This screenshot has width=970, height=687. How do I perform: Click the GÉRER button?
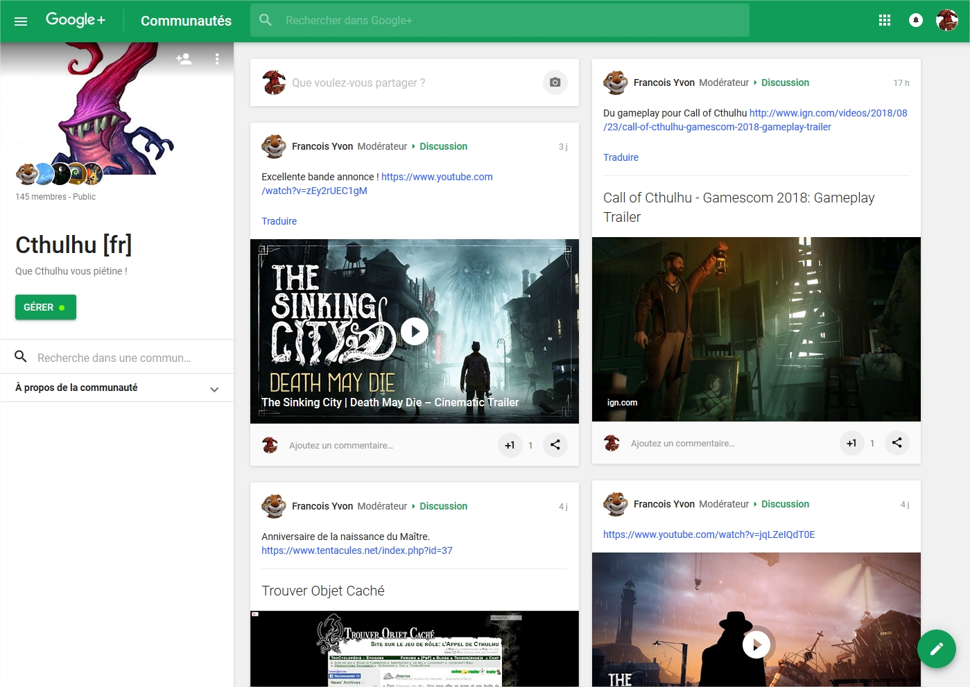[46, 307]
